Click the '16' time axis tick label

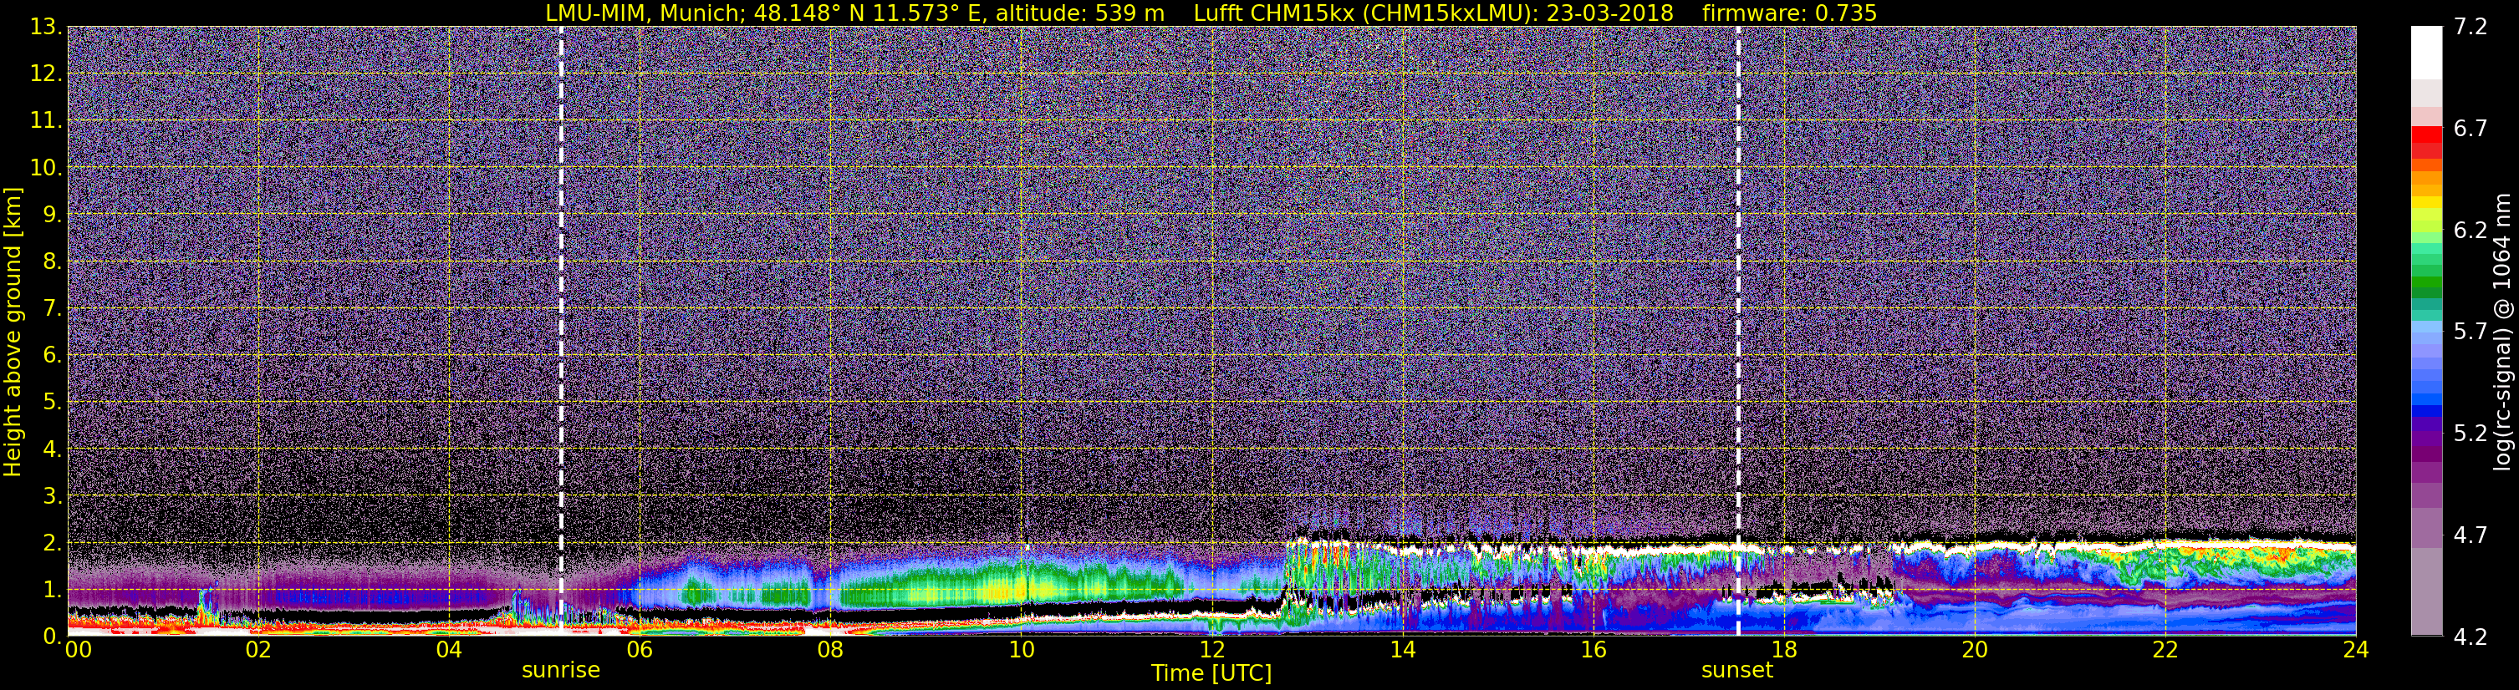(x=1593, y=650)
